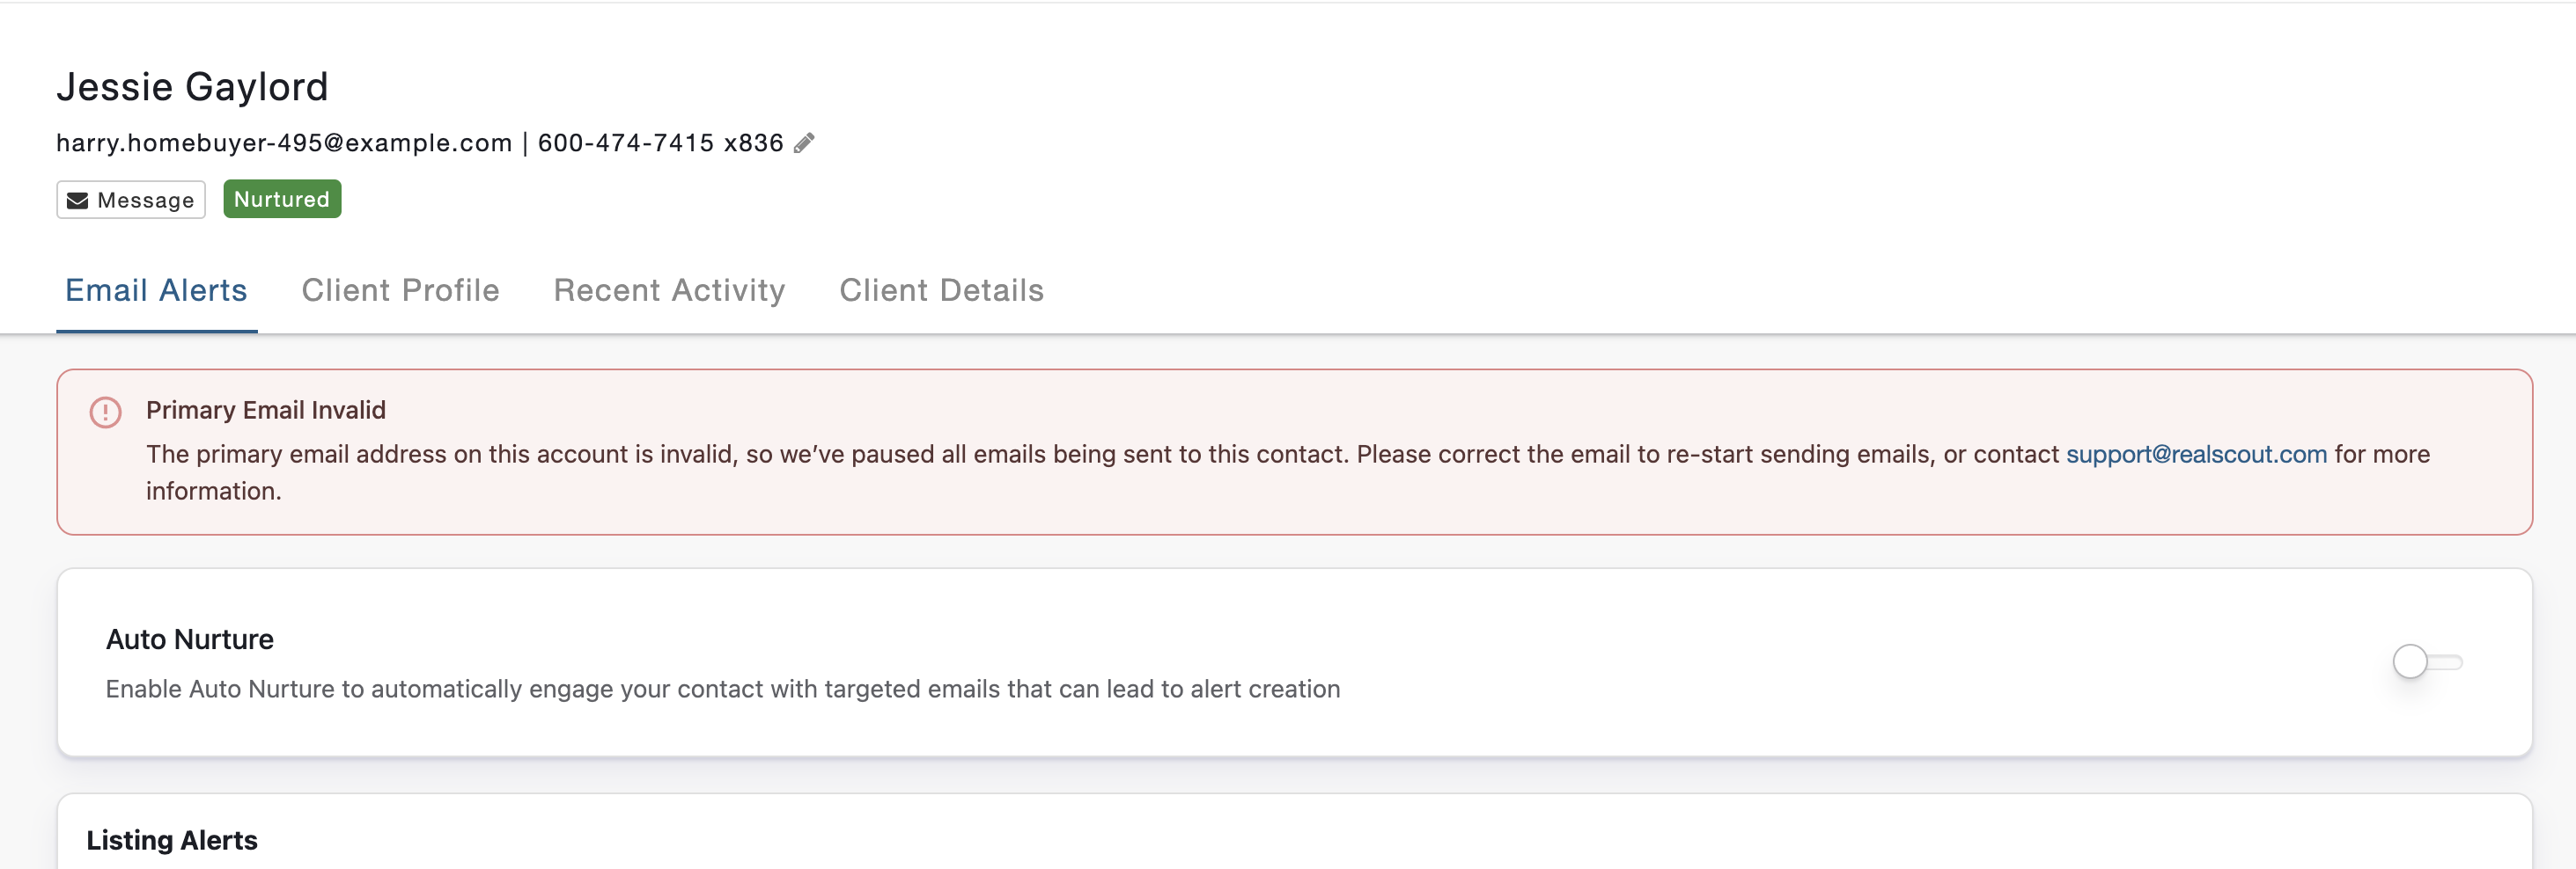Click the vertical bar separating email and phone
Image resolution: width=2576 pixels, height=869 pixels.
525,144
